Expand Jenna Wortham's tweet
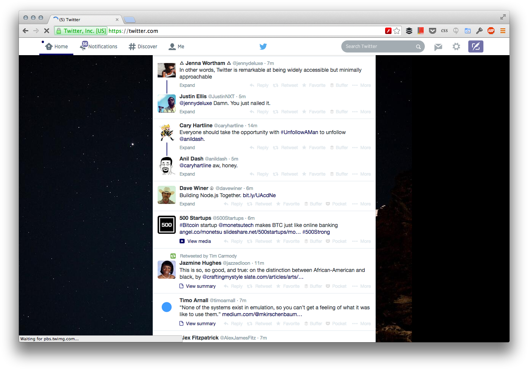This screenshot has height=369, width=528. tap(187, 85)
